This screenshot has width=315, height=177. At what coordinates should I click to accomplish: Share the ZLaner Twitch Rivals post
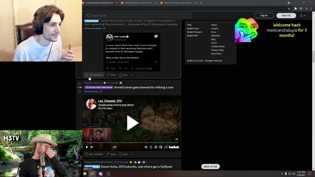click(111, 75)
